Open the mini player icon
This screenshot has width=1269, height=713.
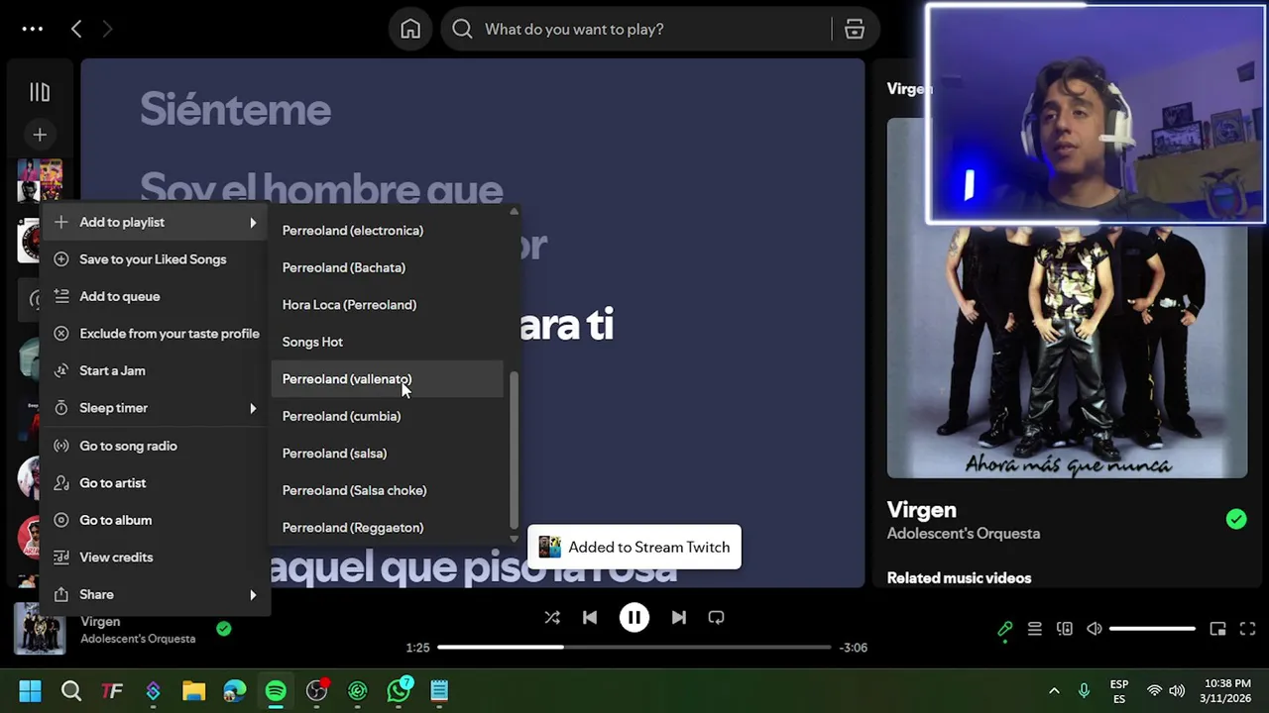(1217, 629)
